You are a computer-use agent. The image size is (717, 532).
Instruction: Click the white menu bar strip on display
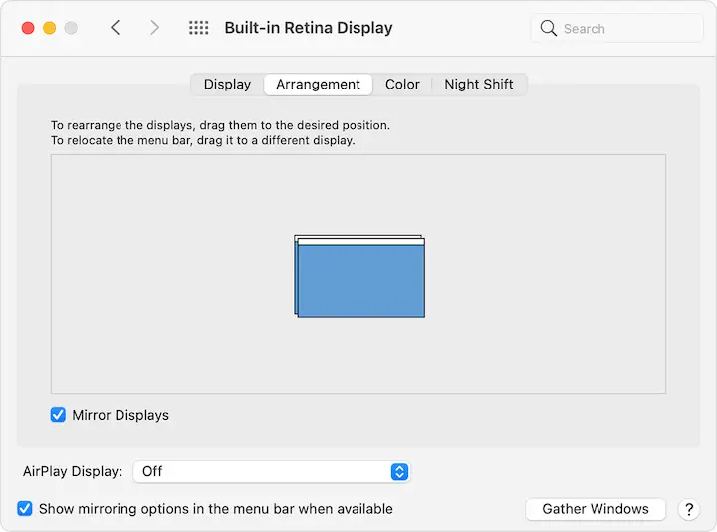click(x=360, y=242)
